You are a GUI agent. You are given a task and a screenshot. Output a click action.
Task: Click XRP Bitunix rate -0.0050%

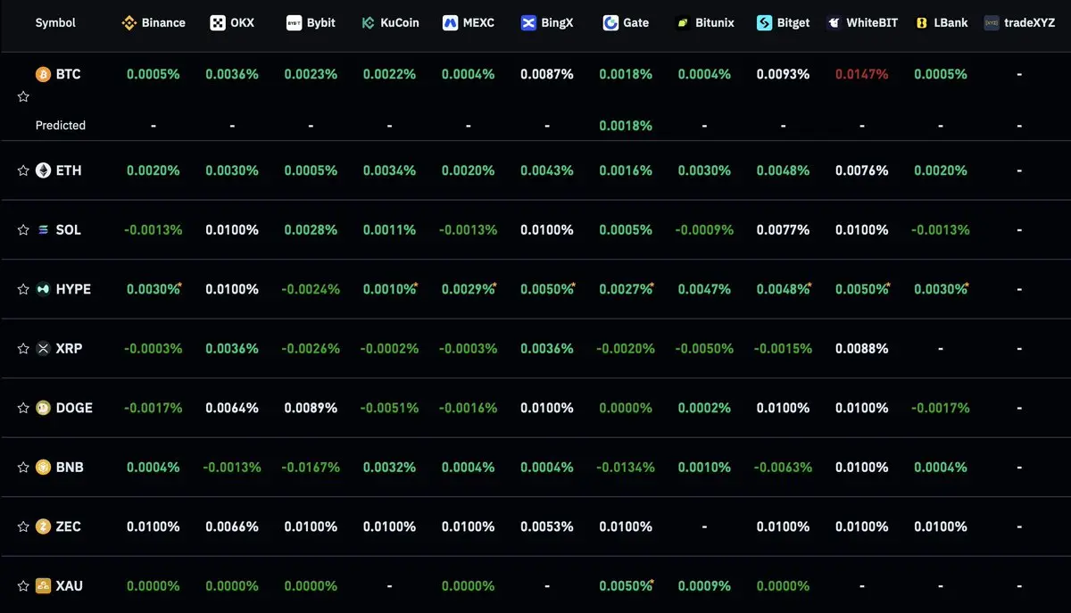[x=704, y=348]
